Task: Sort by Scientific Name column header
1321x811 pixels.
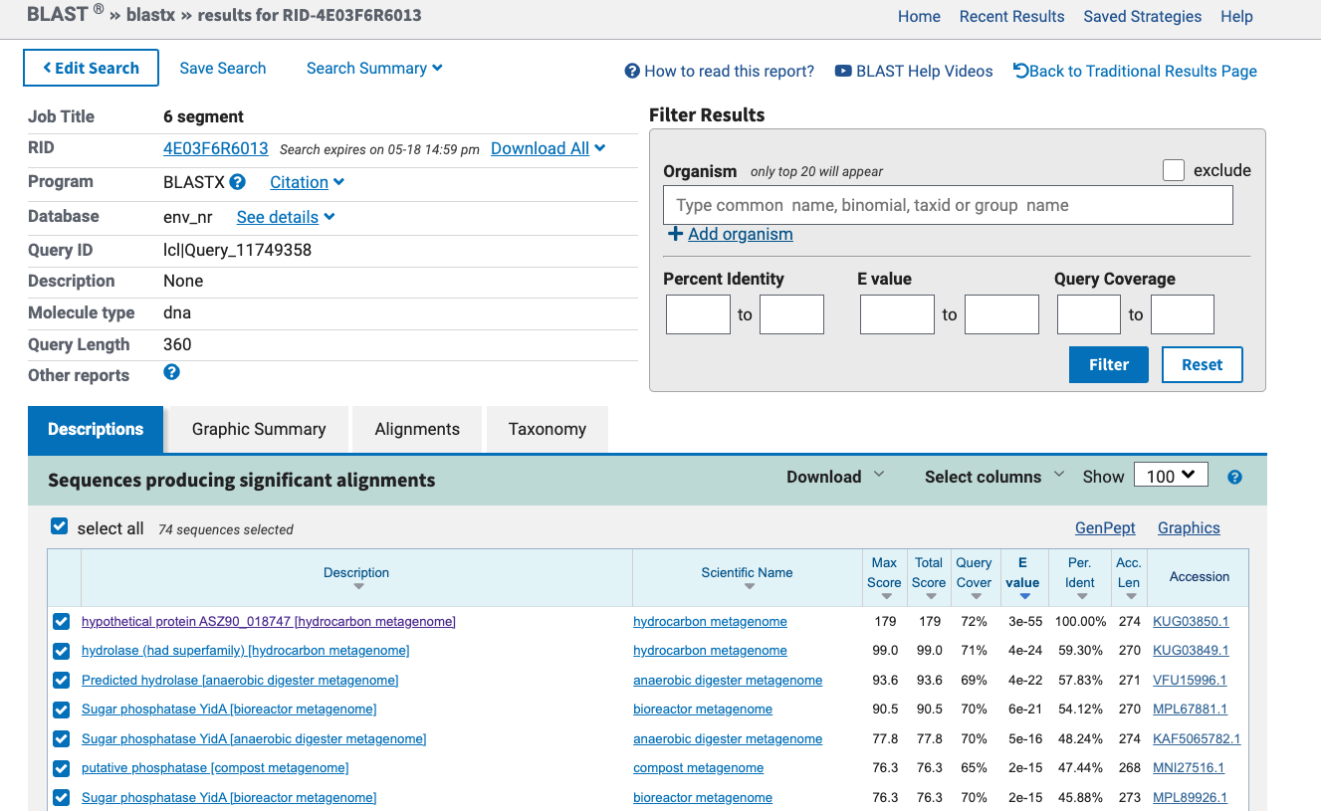Action: pos(748,577)
